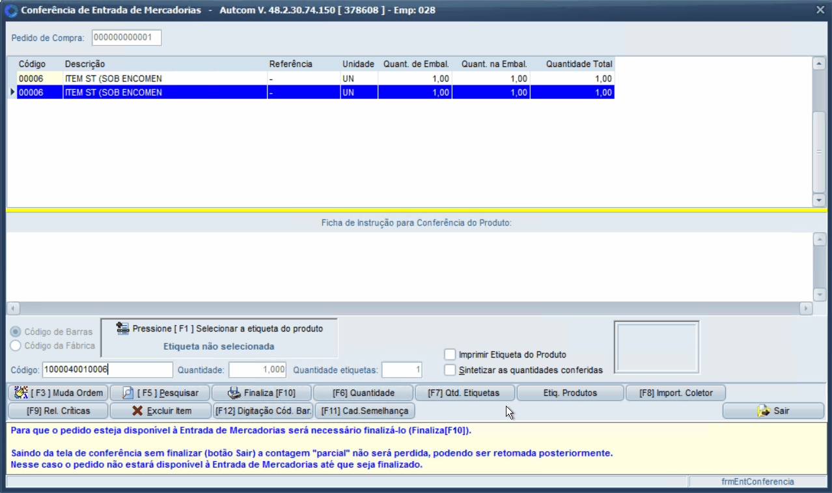Click the Quantidade field showing 1,000
The width and height of the screenshot is (832, 493).
257,370
